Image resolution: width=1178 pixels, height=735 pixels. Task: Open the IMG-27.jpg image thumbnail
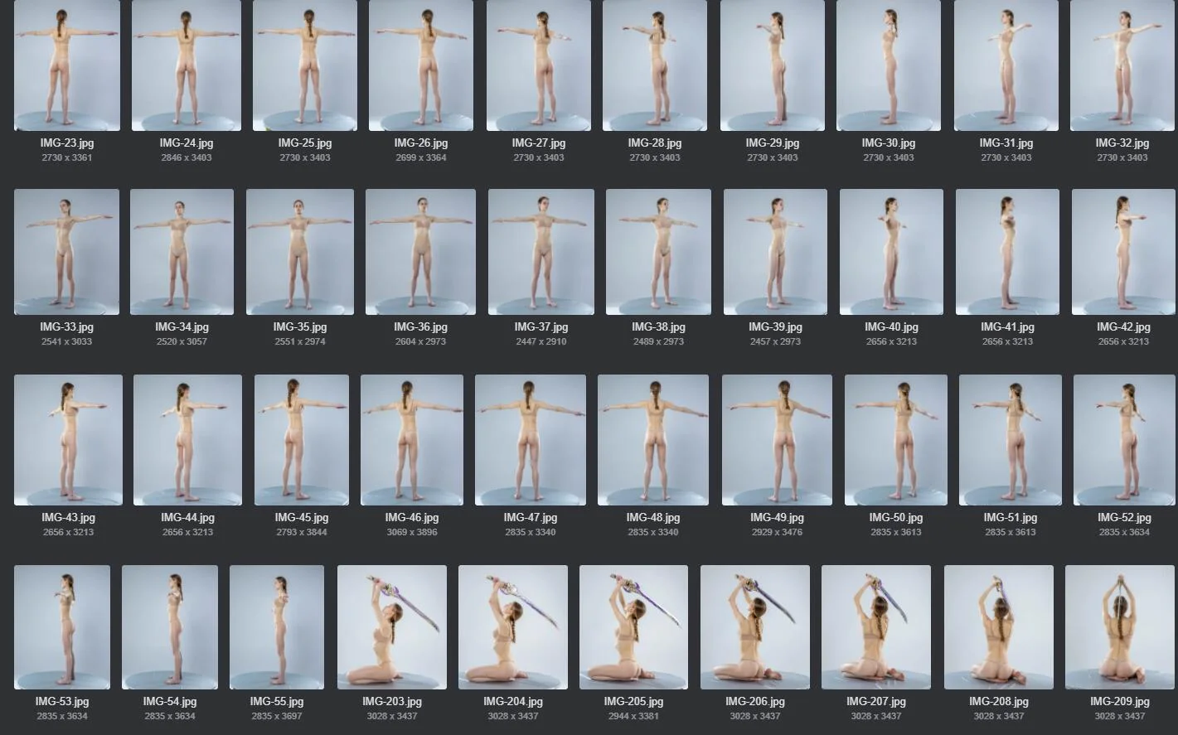coord(539,65)
